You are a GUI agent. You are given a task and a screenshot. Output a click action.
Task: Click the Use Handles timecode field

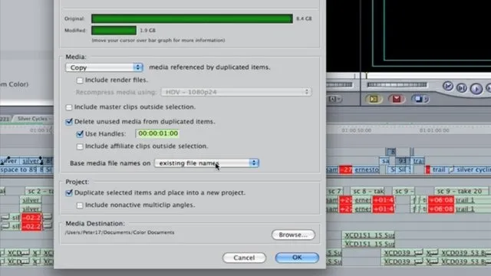pos(158,133)
